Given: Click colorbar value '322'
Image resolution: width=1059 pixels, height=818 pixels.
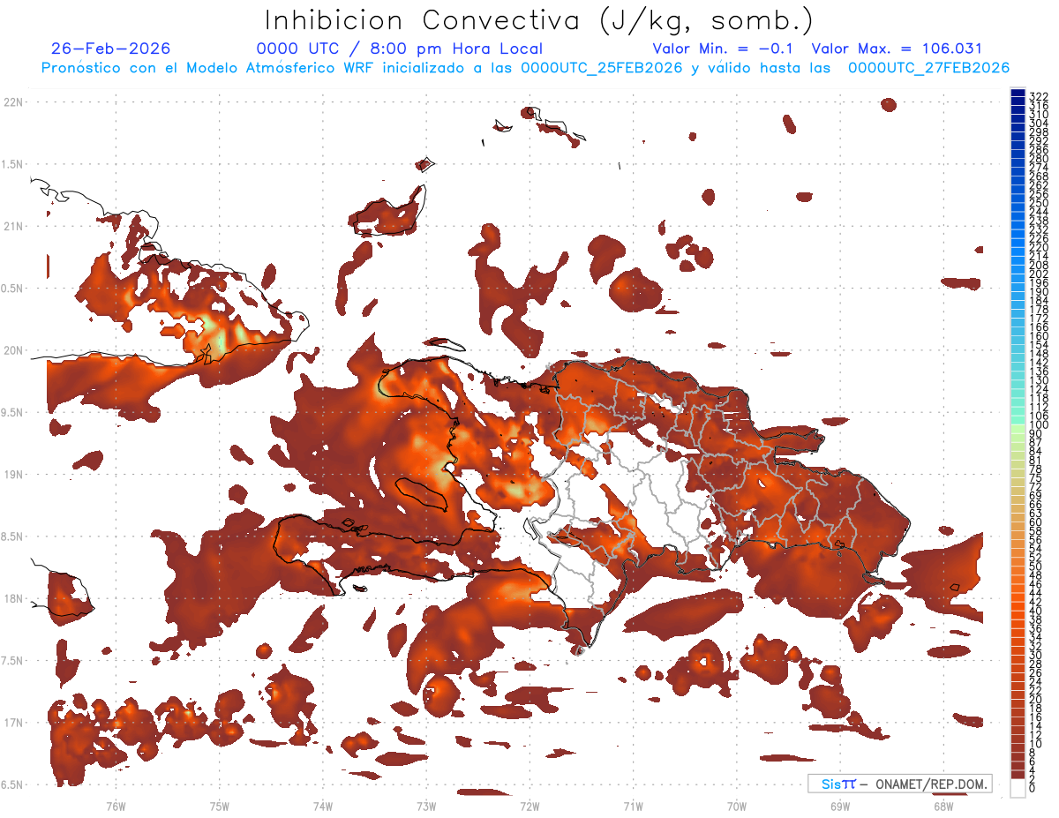Looking at the screenshot, I should [1039, 96].
